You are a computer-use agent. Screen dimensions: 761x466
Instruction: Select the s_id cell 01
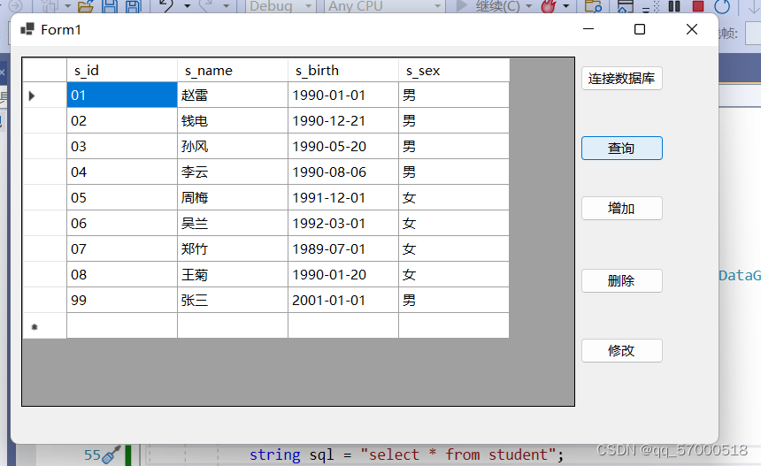click(122, 95)
